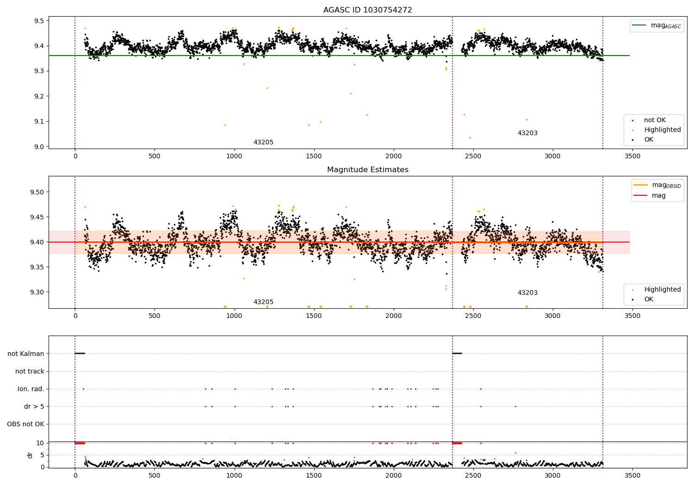The height and width of the screenshot is (486, 694).
Task: Click 'OK' black-dot legend entry in top plot
Action: 648,140
